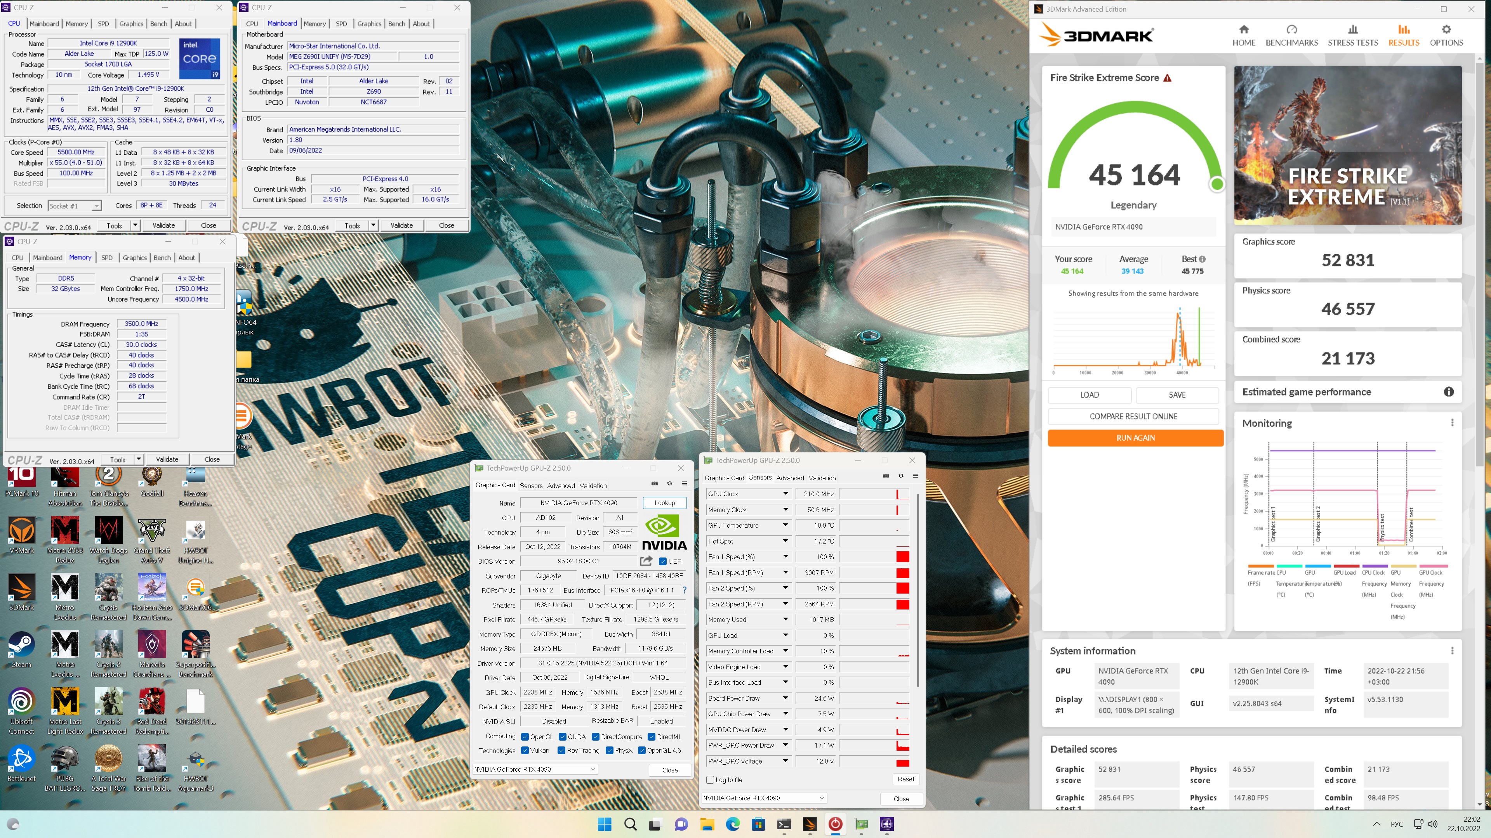Open the hamburger menu in GPU-Z Sensors window
The width and height of the screenshot is (1491, 838).
click(915, 476)
